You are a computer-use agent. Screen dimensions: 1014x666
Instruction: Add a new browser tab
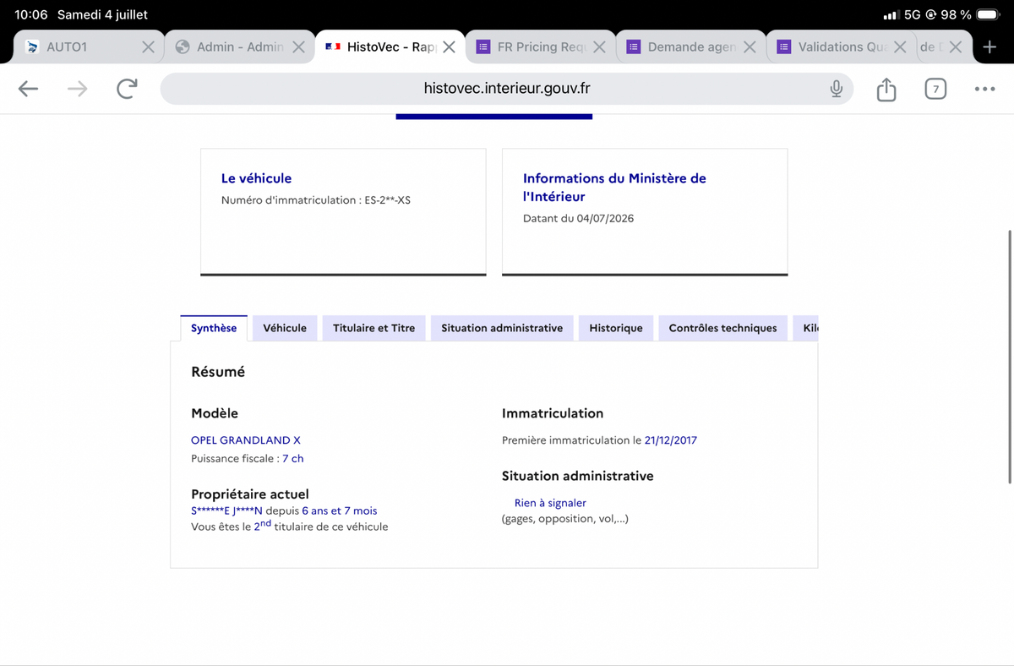coord(989,47)
